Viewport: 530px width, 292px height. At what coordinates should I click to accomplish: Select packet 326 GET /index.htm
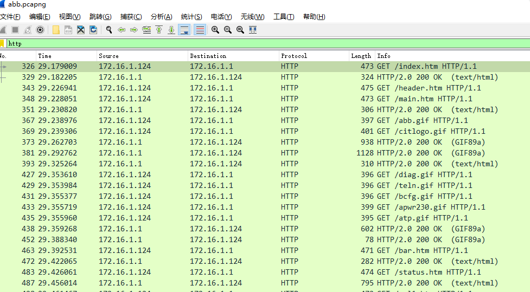click(x=265, y=67)
